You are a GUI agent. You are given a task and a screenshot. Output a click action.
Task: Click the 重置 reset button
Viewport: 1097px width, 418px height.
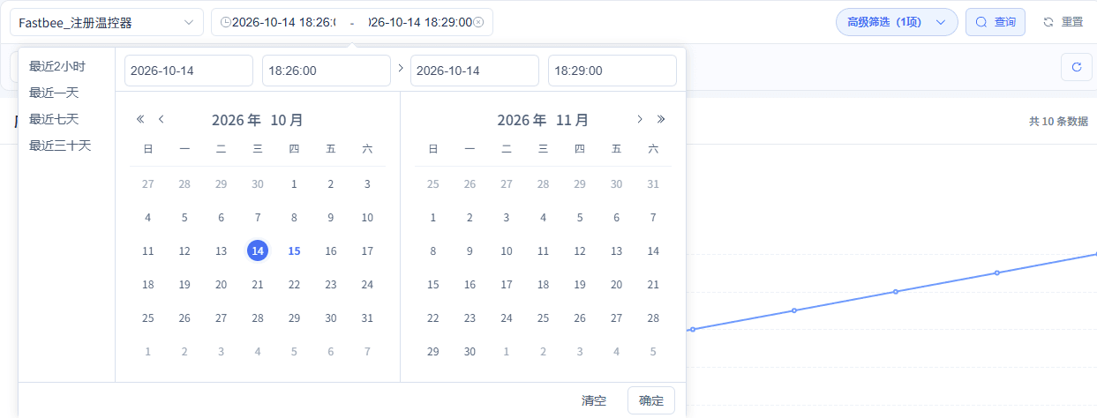1063,22
